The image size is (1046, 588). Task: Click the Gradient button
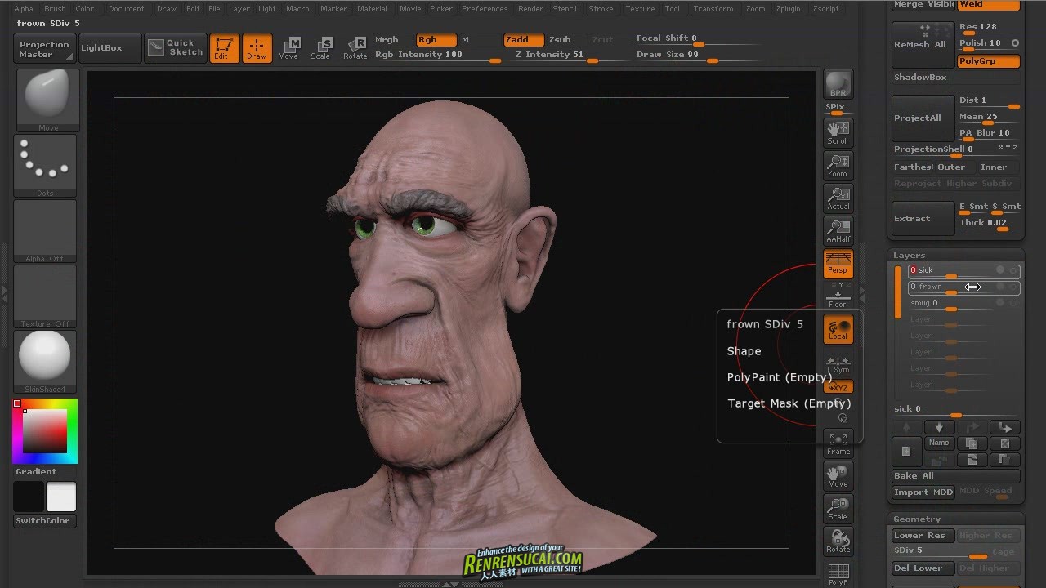point(36,471)
